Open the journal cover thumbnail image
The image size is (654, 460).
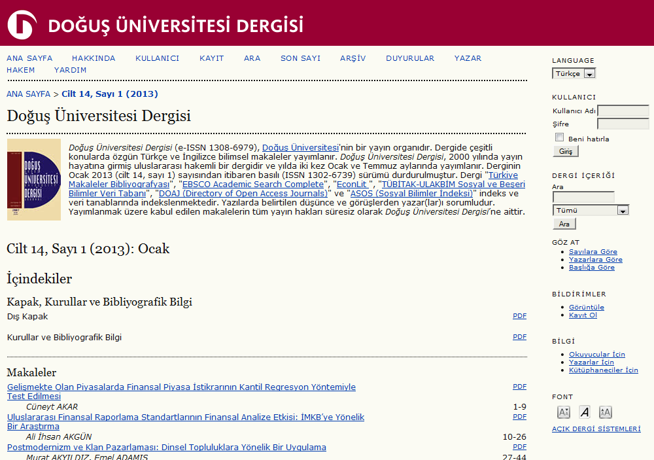(34, 179)
